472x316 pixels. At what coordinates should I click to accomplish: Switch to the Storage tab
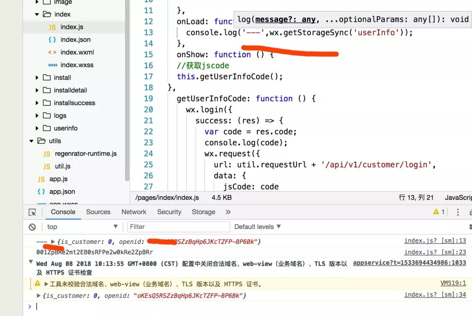click(204, 212)
